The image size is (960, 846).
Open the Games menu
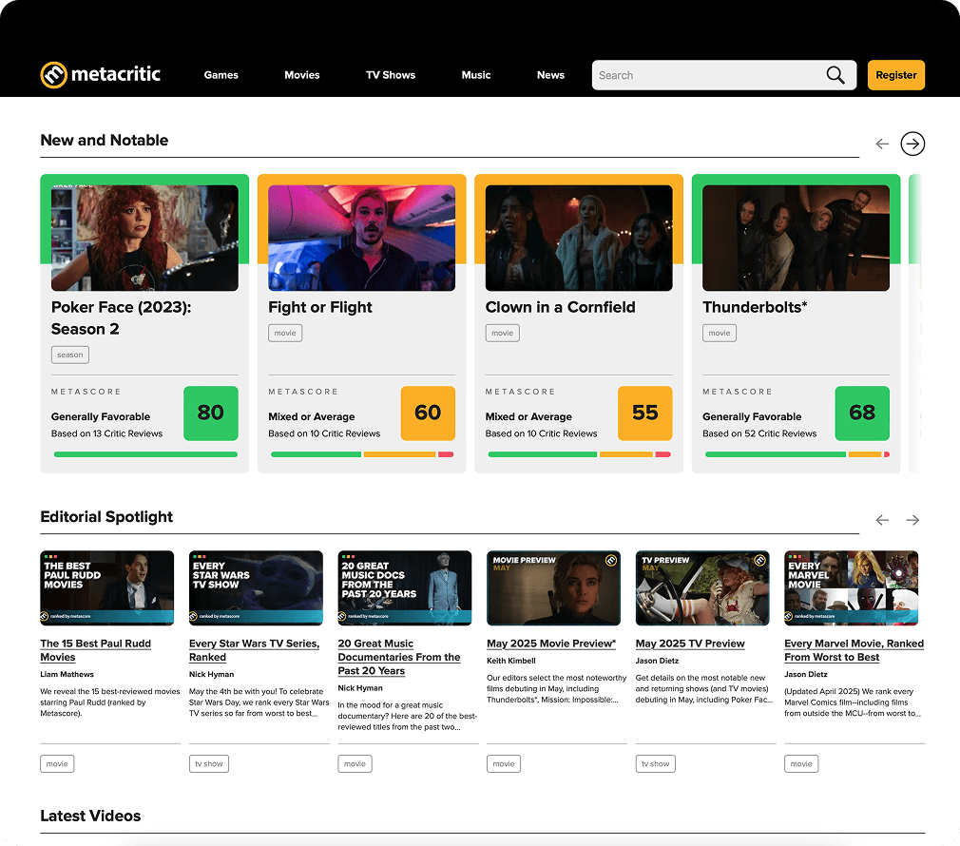(x=221, y=75)
